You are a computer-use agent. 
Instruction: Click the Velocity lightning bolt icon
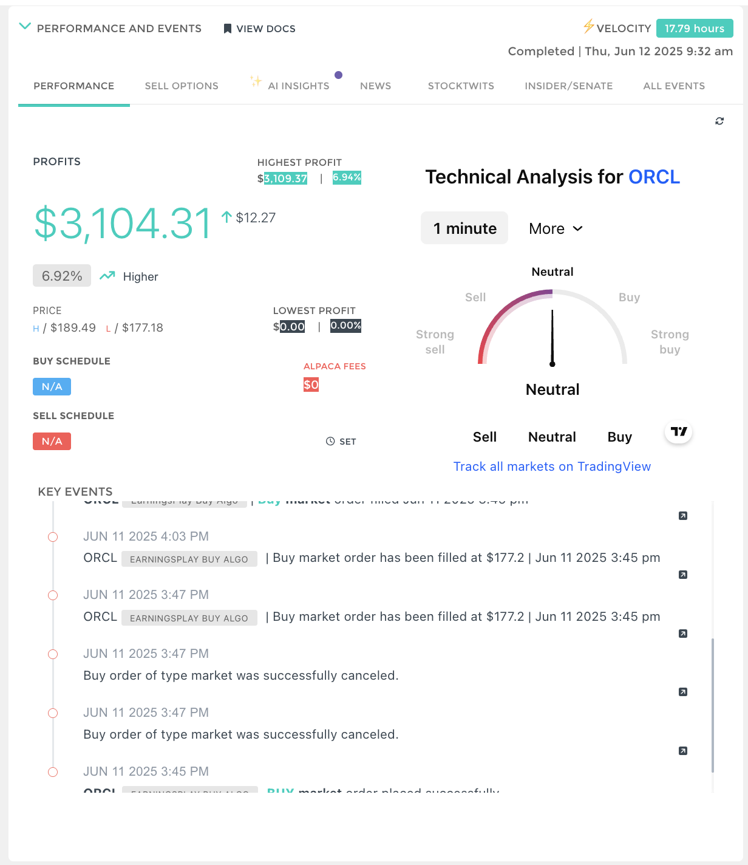coord(588,27)
